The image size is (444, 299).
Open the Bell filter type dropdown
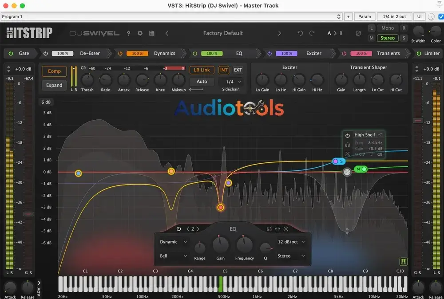point(173,256)
